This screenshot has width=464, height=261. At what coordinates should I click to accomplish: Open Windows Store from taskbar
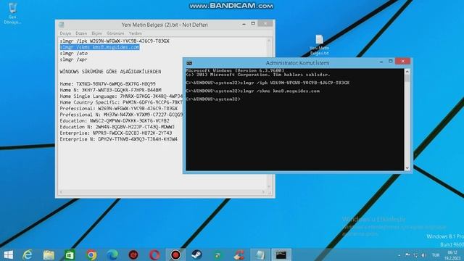coord(70,254)
